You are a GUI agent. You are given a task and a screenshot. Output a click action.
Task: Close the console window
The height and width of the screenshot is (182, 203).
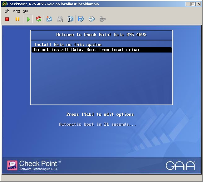pyautogui.click(x=199, y=4)
